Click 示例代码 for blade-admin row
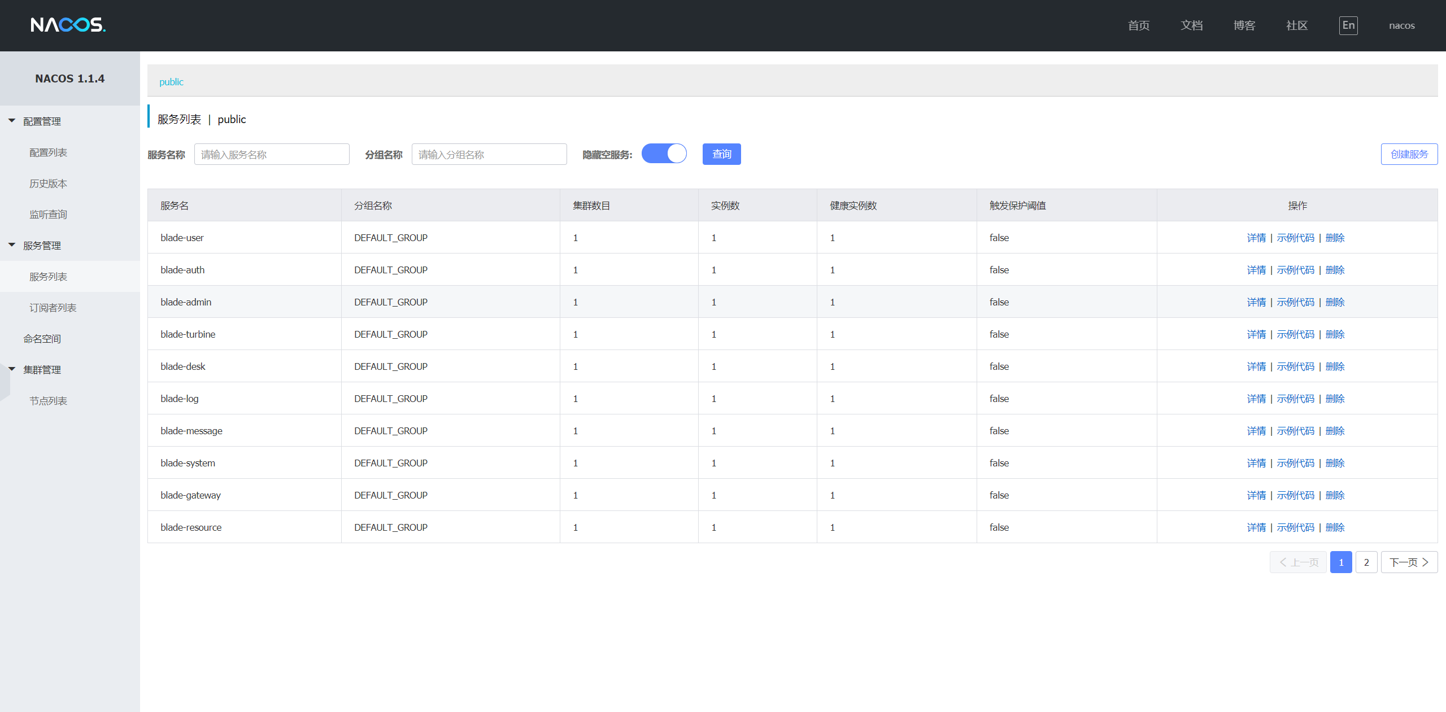1446x712 pixels. pyautogui.click(x=1295, y=302)
